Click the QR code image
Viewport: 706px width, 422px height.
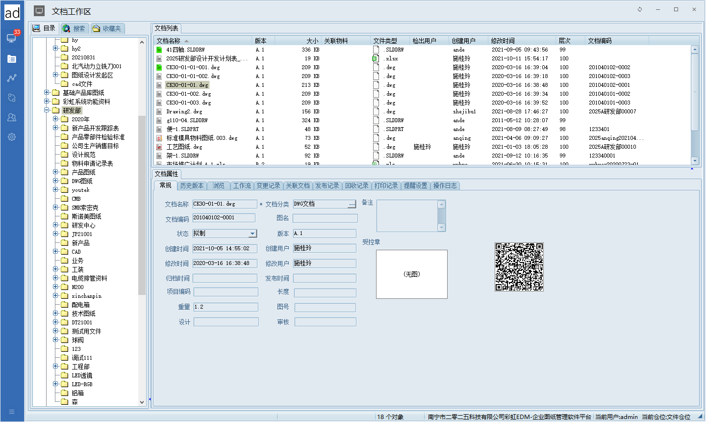coord(519,267)
